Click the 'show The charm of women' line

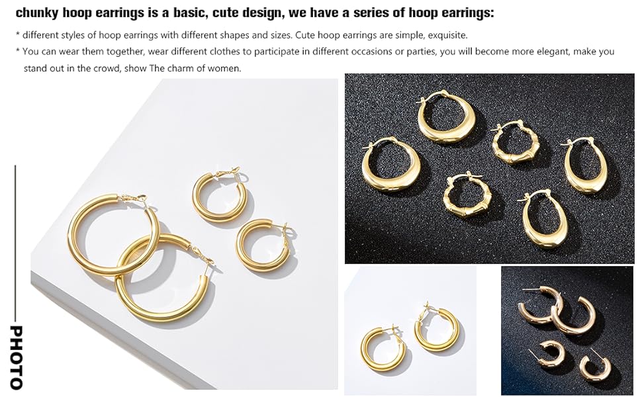pyautogui.click(x=183, y=68)
